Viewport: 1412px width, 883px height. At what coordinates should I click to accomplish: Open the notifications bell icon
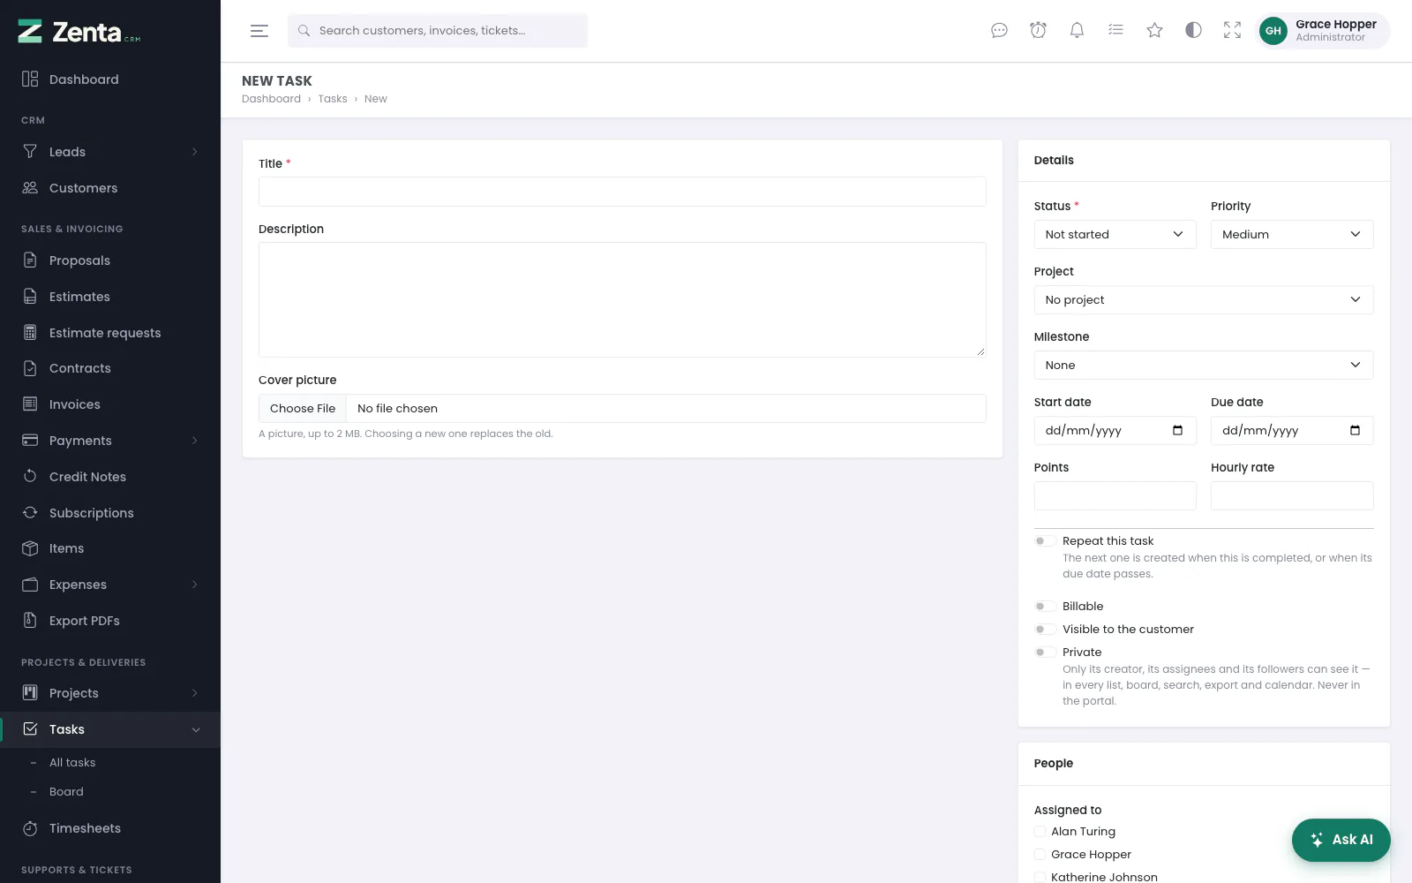tap(1077, 31)
